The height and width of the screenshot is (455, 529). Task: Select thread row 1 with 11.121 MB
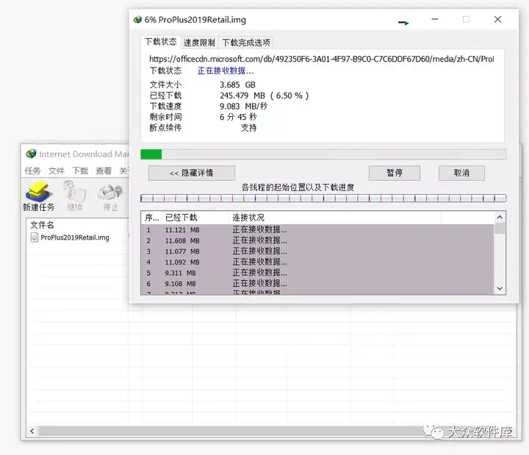point(317,230)
